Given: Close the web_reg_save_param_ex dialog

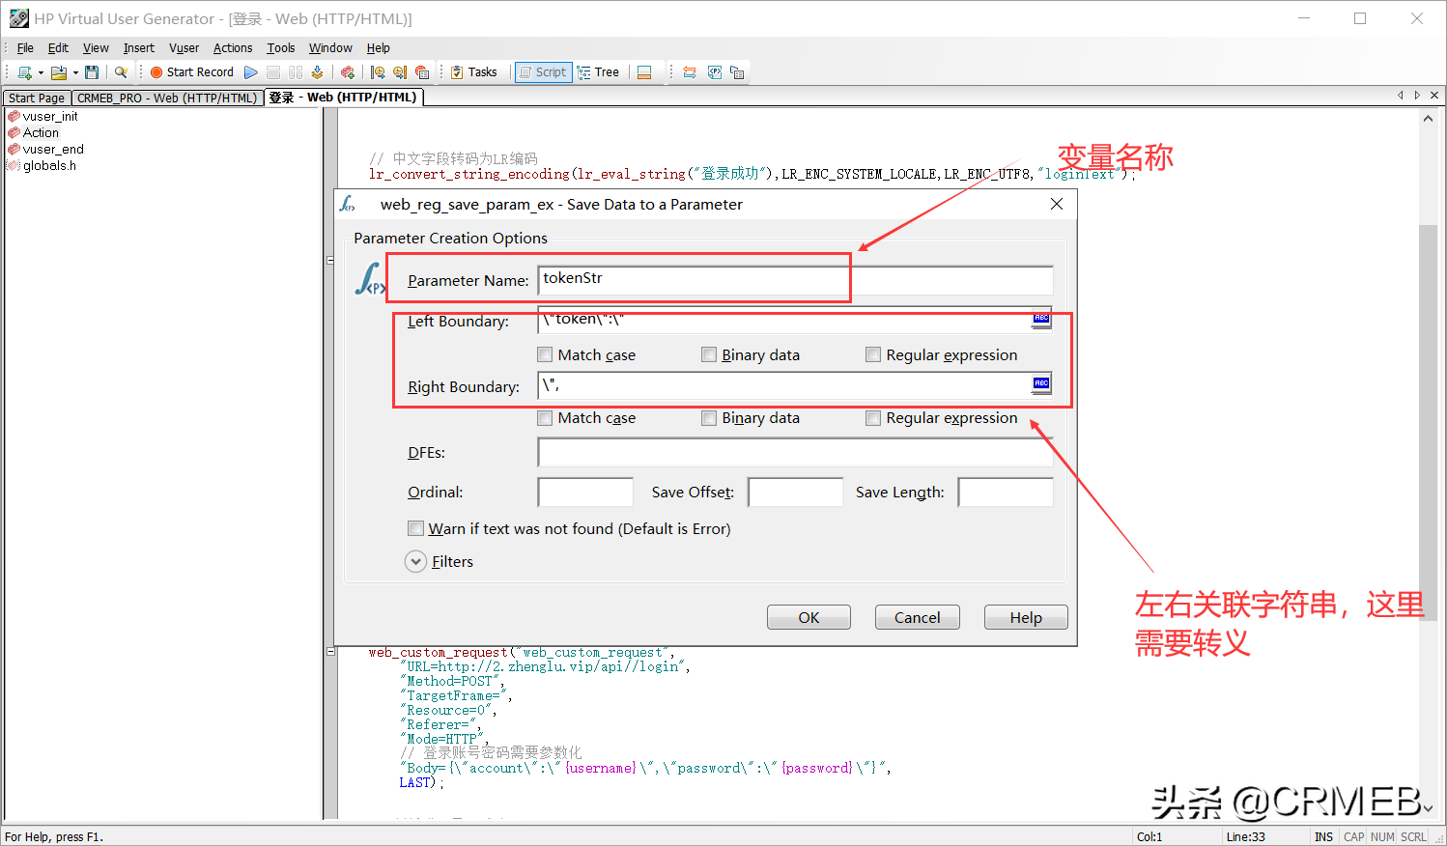Looking at the screenshot, I should coord(1057,204).
